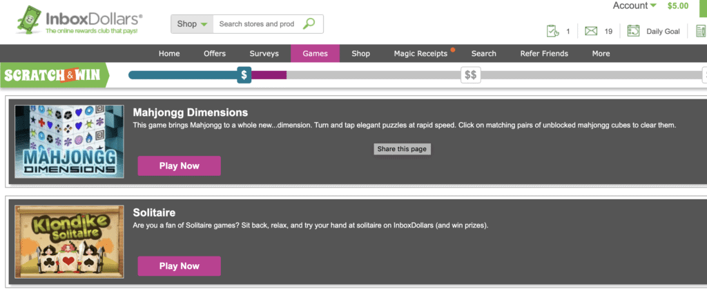The height and width of the screenshot is (291, 707).
Task: Select Refer Friends in navigation bar
Action: (x=545, y=54)
